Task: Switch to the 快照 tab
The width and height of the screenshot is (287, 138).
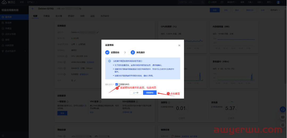Action: pyautogui.click(x=82, y=16)
